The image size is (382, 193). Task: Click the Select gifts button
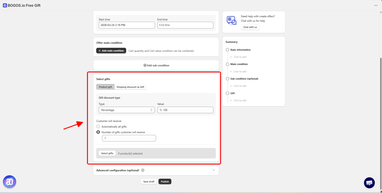click(107, 153)
